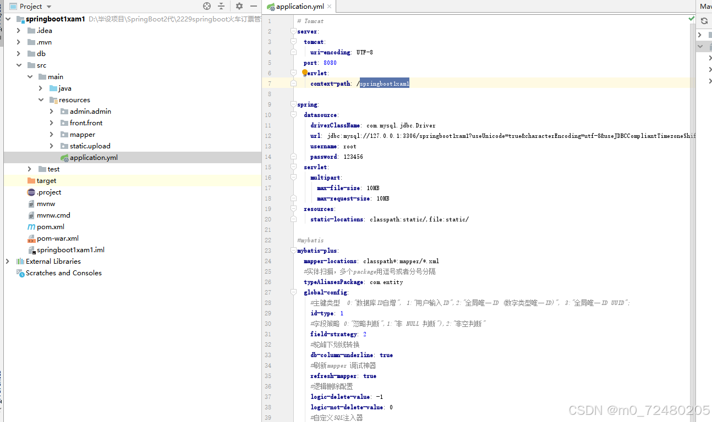This screenshot has height=422, width=712.
Task: Click the Spring leaf icon on application.yml tab
Action: (270, 7)
